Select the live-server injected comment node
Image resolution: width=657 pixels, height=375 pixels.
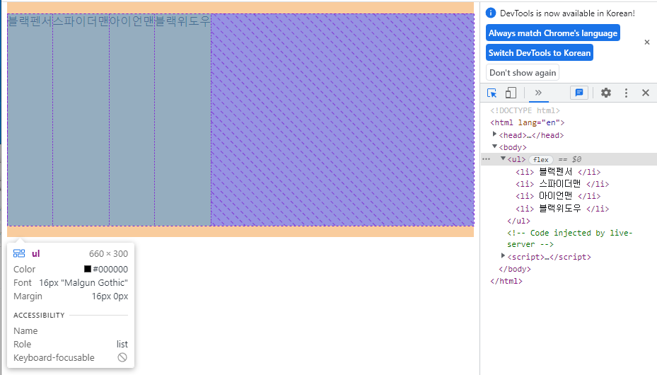pos(569,238)
